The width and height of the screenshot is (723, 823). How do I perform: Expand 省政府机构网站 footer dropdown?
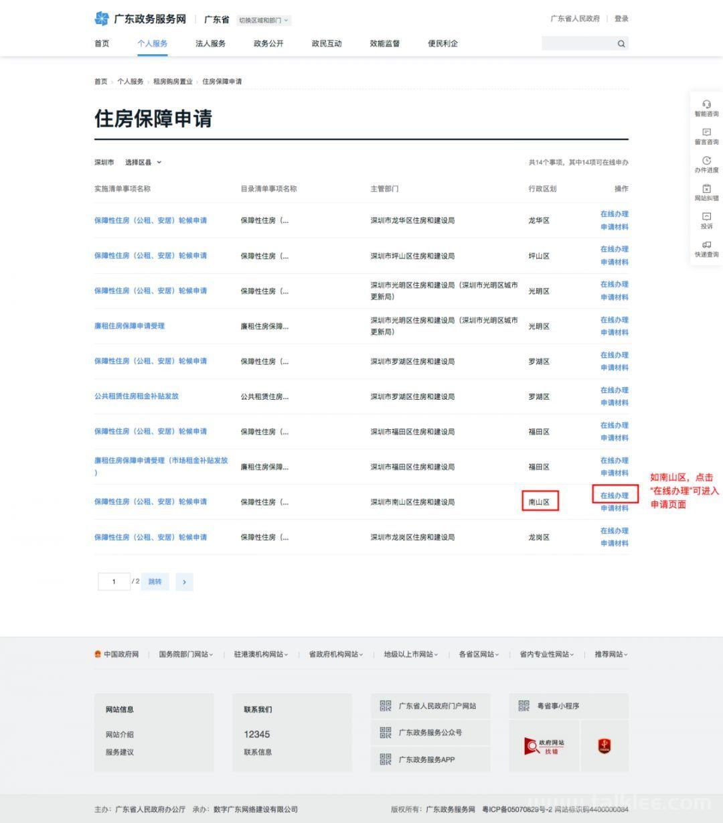335,654
